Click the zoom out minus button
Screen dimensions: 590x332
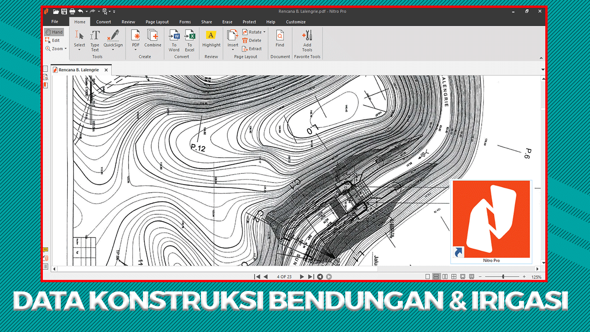480,277
